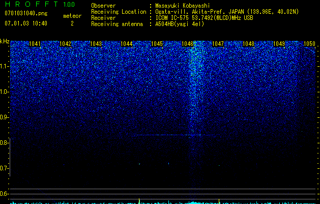Click the HROFFT 1.0.0 title text

point(40,4)
